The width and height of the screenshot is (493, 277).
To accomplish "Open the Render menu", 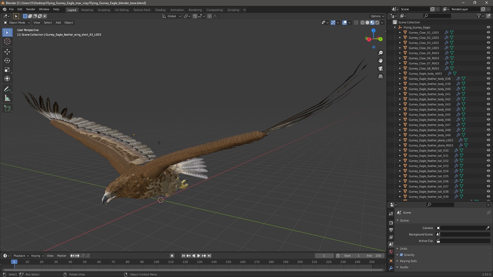I will click(x=31, y=9).
